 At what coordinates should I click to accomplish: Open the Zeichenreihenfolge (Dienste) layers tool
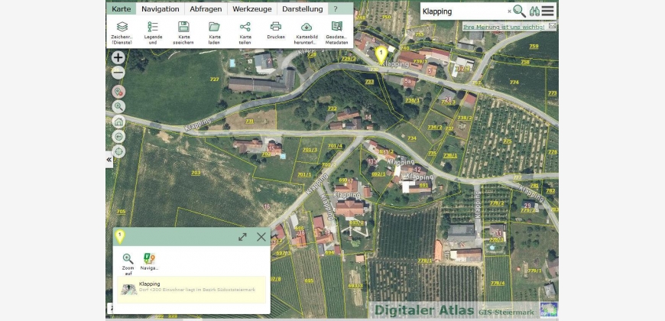[x=122, y=31]
